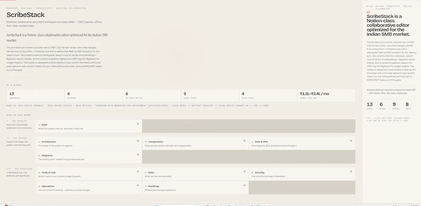
Task: Select the 6 Diagrams stat card
Action: coord(94,96)
